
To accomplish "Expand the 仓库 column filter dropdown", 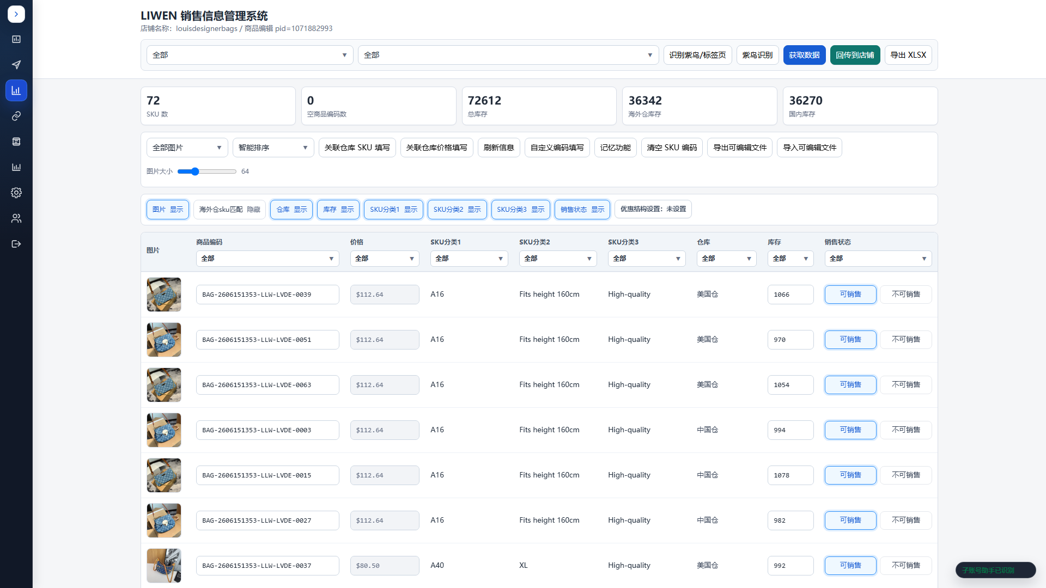I will 726,259.
